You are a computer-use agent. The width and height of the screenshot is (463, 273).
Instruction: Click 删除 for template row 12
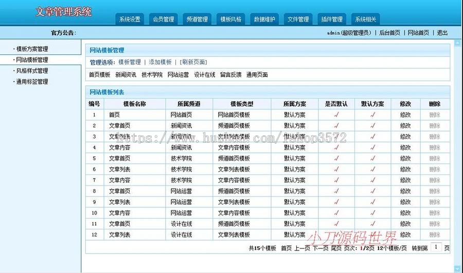tap(435, 235)
